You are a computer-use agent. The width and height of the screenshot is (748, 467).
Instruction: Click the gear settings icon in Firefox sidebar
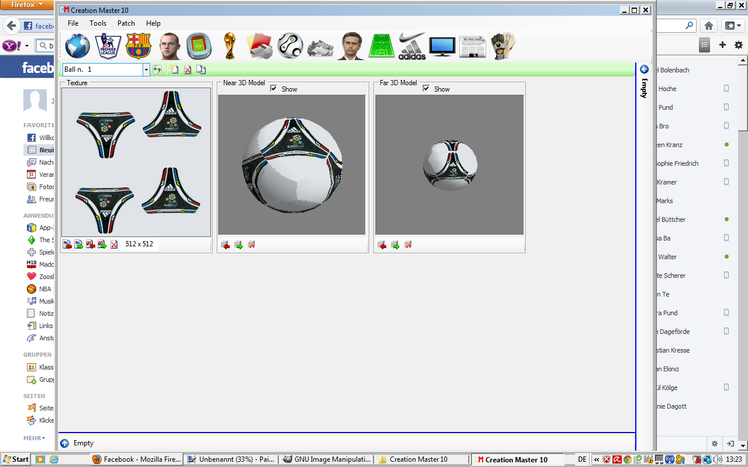[x=739, y=45]
